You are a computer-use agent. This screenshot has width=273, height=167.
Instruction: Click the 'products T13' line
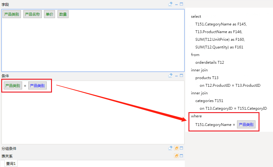[x=207, y=78]
